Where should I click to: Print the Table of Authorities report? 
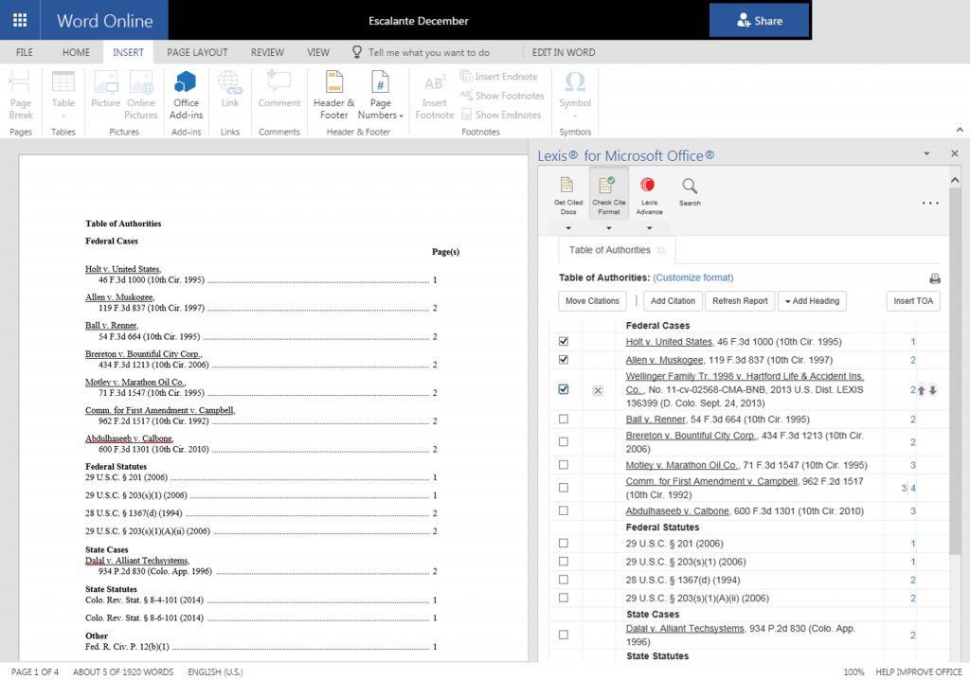pos(935,278)
